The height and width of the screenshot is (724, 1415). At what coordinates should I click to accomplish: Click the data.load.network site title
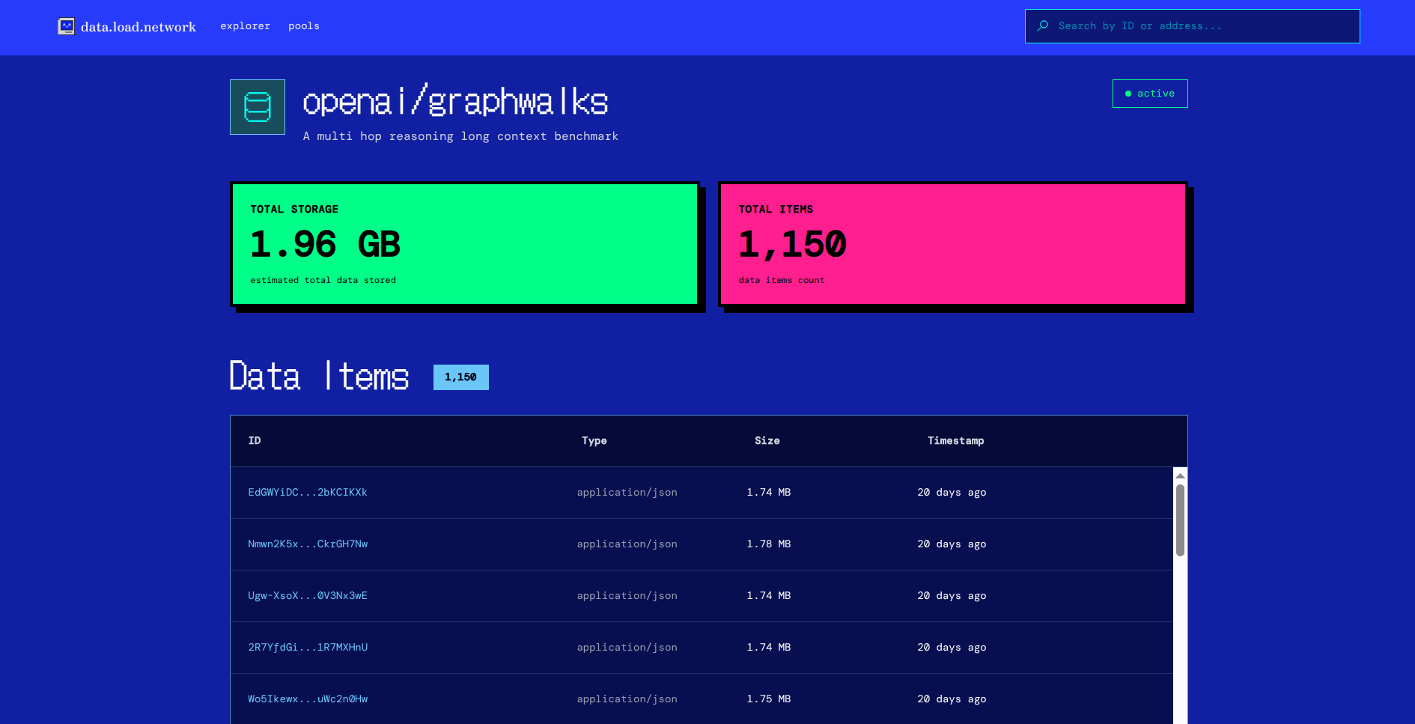(139, 27)
